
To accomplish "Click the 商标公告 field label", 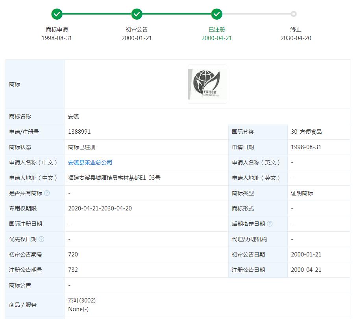I will [20, 285].
